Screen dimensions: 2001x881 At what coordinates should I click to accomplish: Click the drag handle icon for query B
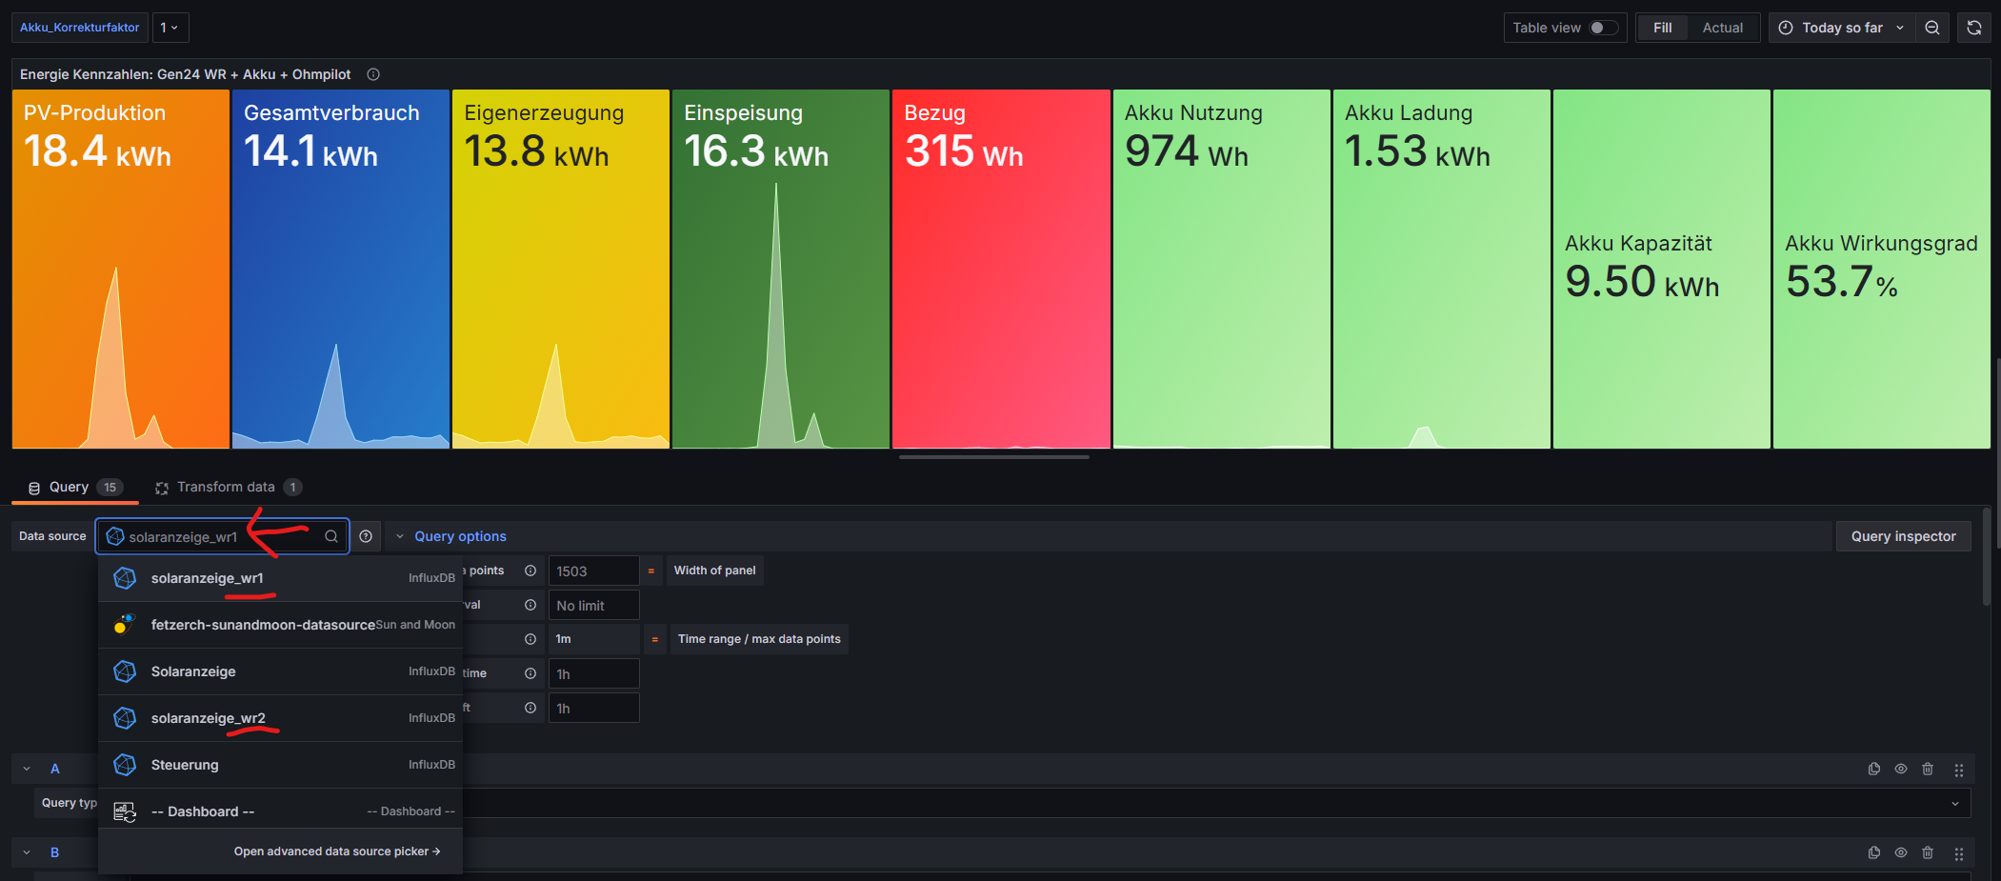1958,853
